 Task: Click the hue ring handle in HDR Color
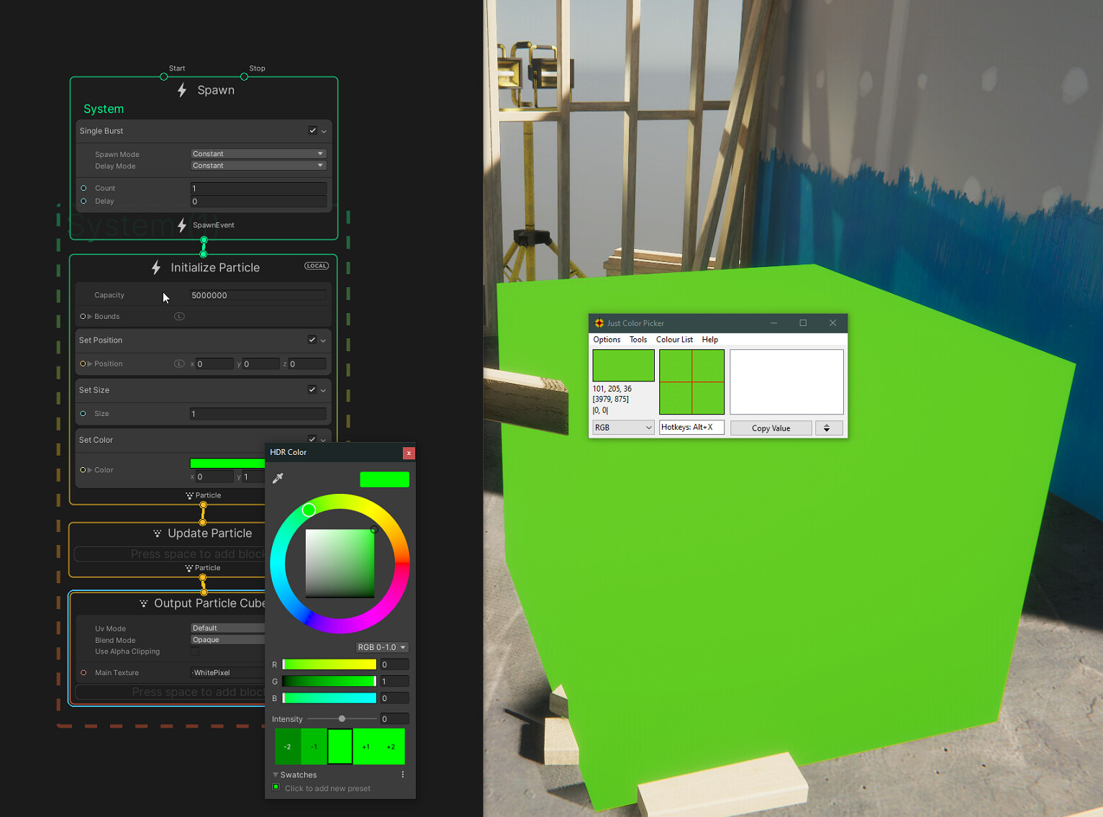[309, 510]
